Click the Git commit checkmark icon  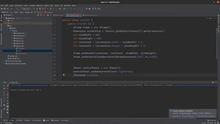point(71,9)
